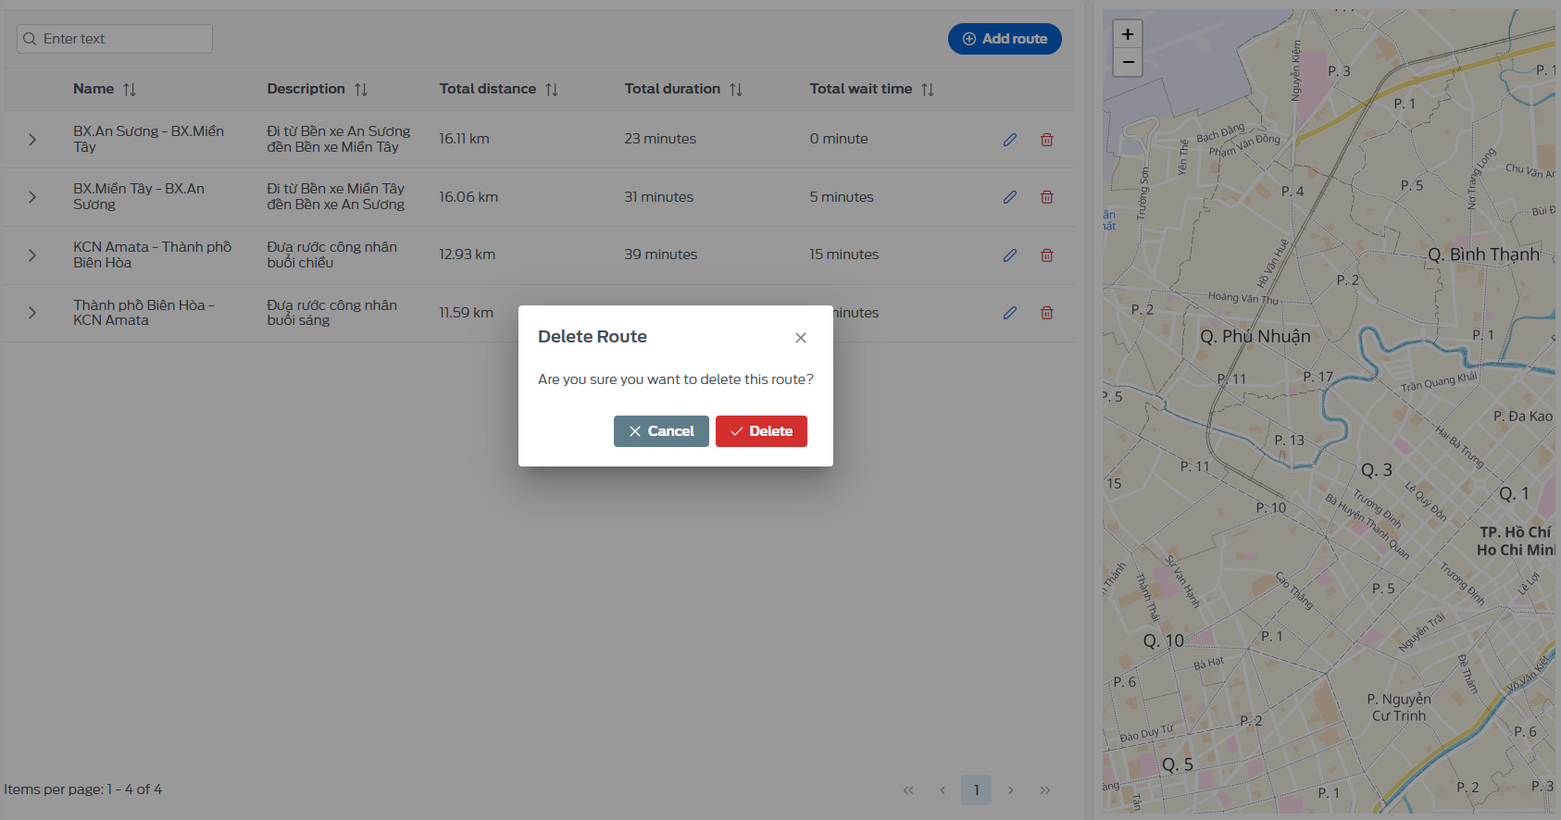Sort by Total distance sort arrows
The height and width of the screenshot is (820, 1561).
[x=552, y=90]
